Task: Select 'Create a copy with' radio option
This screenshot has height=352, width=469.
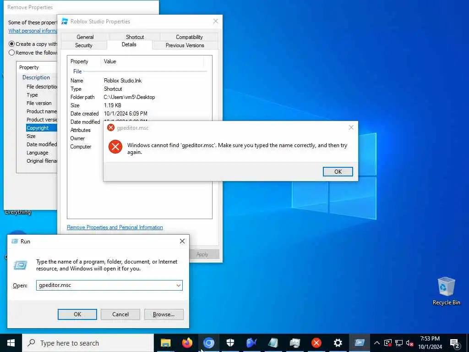Action: pos(11,44)
